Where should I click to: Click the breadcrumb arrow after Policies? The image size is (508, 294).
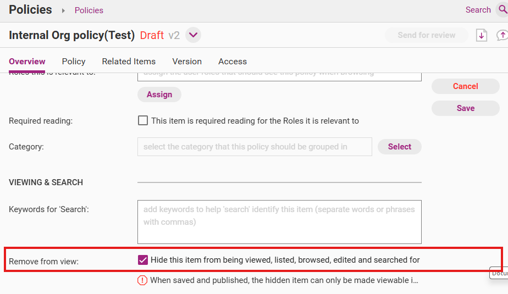[63, 10]
